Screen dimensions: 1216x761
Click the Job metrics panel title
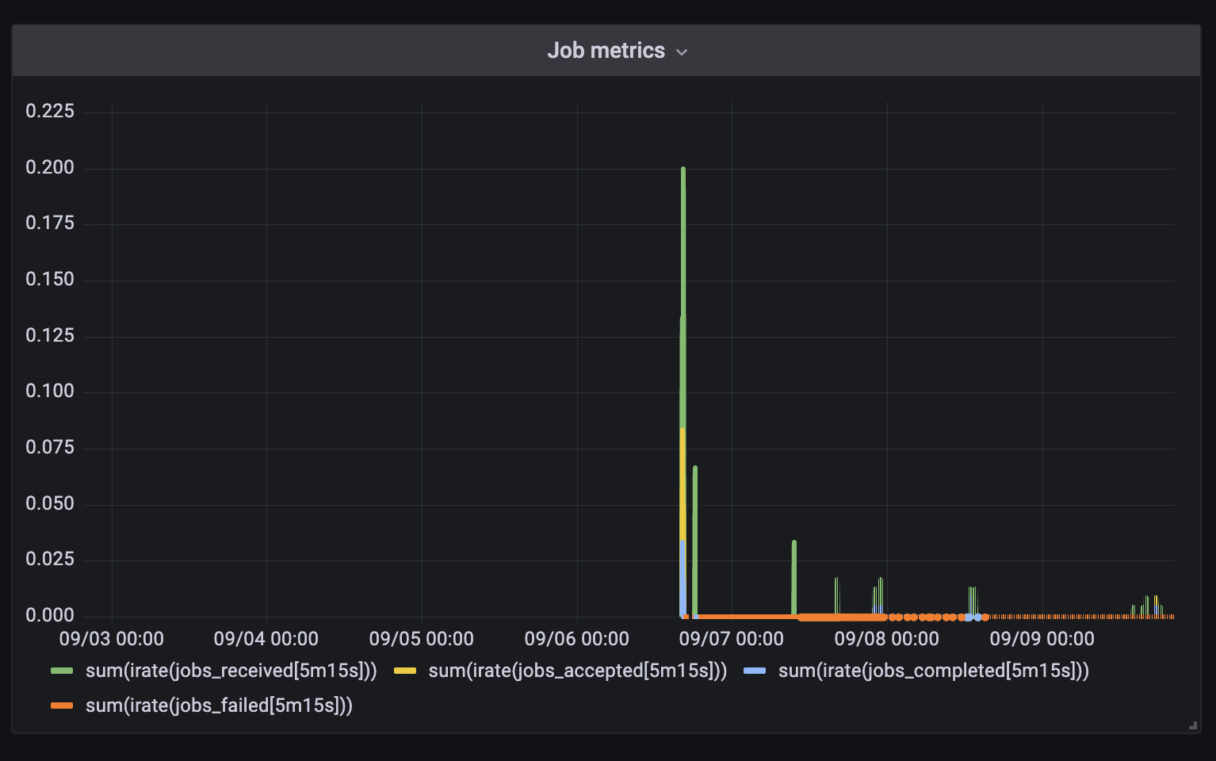click(x=606, y=51)
